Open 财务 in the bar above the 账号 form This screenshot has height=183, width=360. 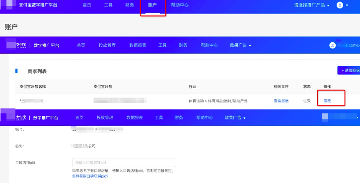179,118
